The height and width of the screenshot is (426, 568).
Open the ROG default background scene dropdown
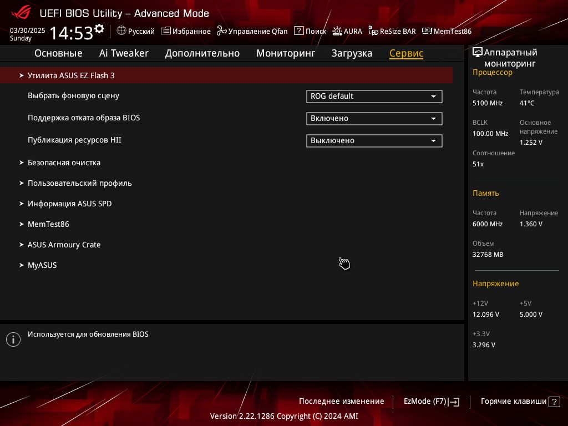(374, 97)
